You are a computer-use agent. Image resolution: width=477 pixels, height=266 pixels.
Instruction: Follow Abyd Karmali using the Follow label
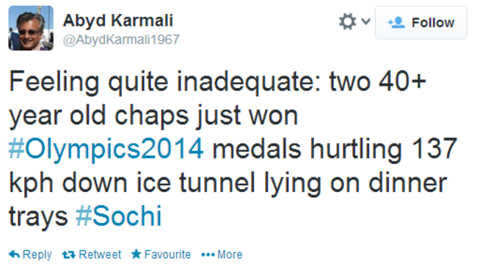click(x=432, y=23)
